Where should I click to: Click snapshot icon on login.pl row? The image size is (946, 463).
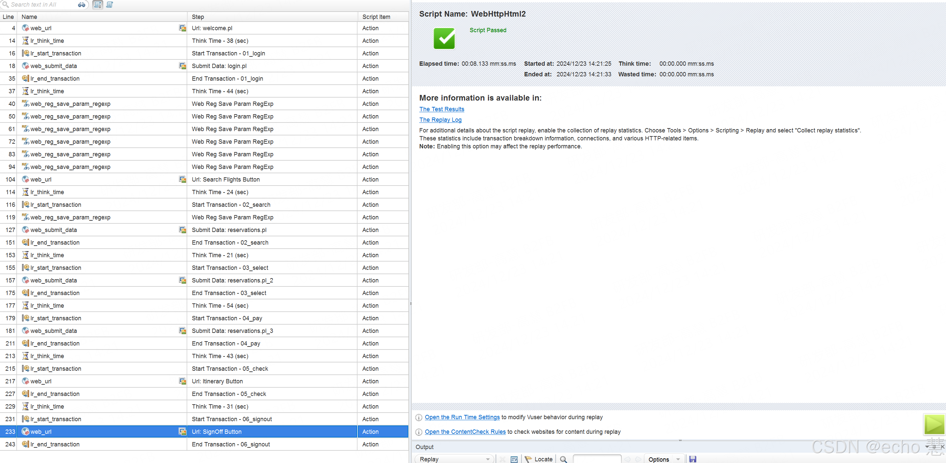point(182,66)
